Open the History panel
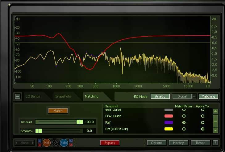 178,143
